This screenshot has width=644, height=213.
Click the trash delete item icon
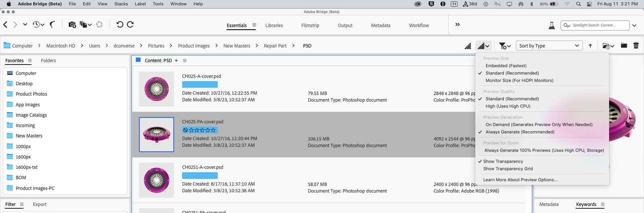tap(636, 45)
